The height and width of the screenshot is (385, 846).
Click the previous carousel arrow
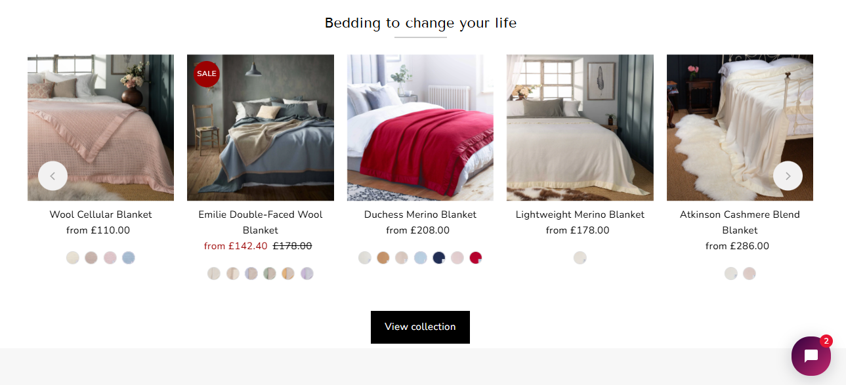pyautogui.click(x=53, y=176)
